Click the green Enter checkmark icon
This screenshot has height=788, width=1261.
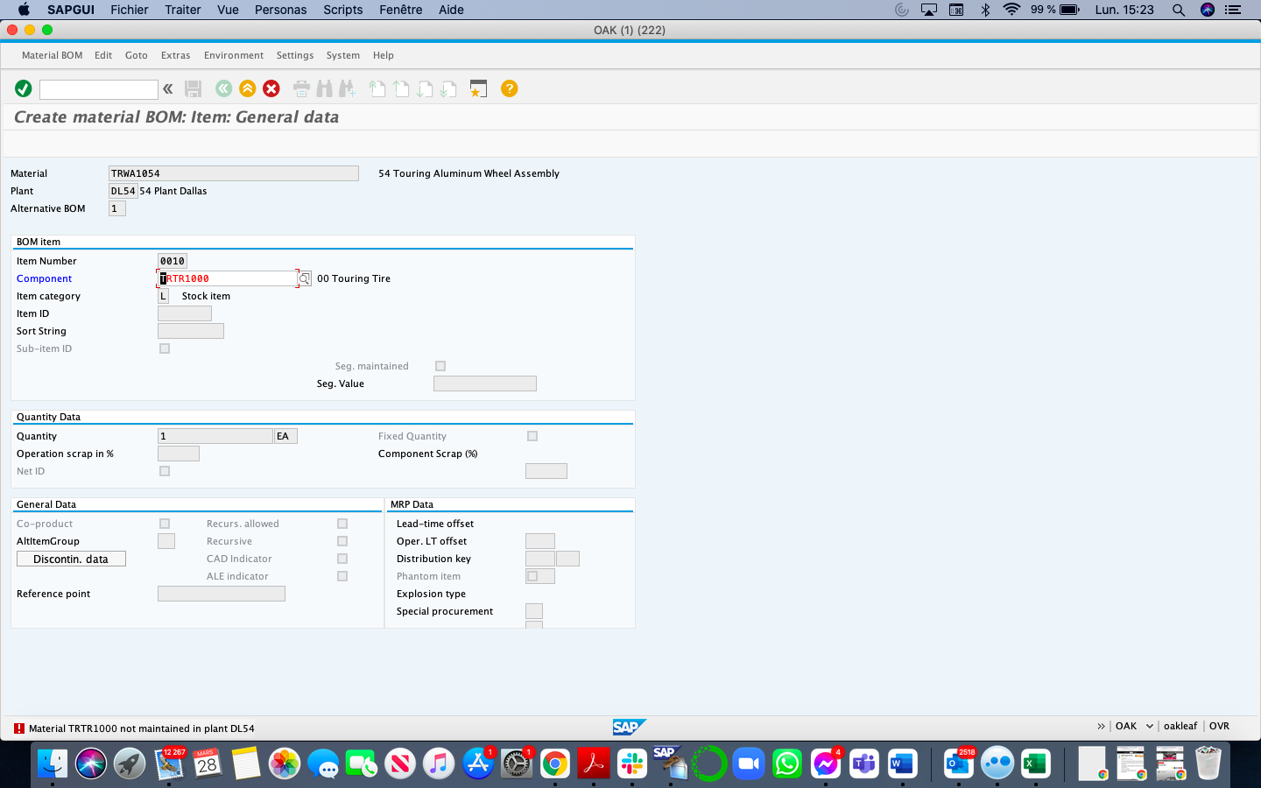click(24, 88)
